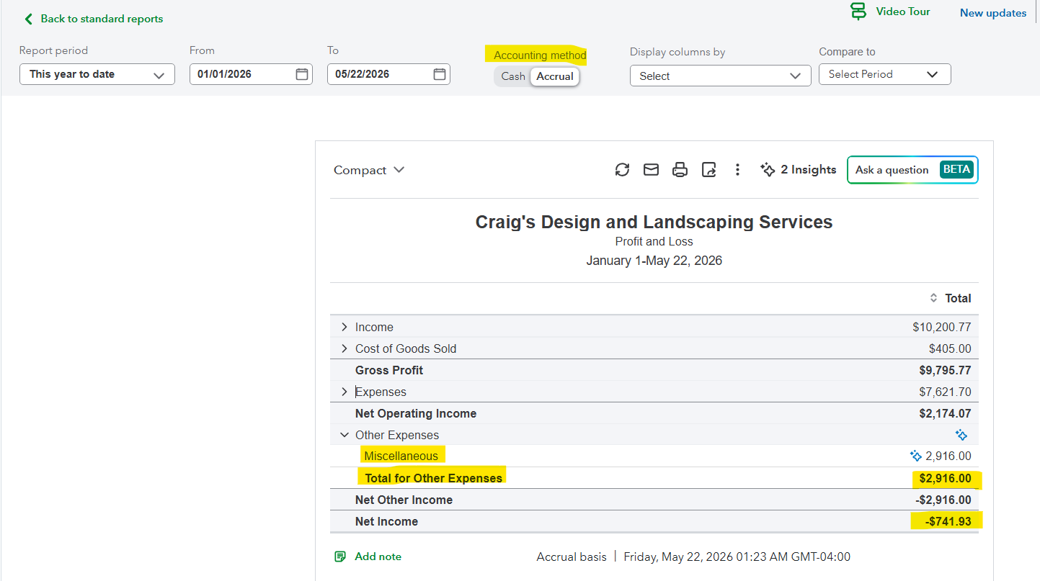Screen dimensions: 1040x581
Task: Expand the Income row
Action: pyautogui.click(x=344, y=327)
